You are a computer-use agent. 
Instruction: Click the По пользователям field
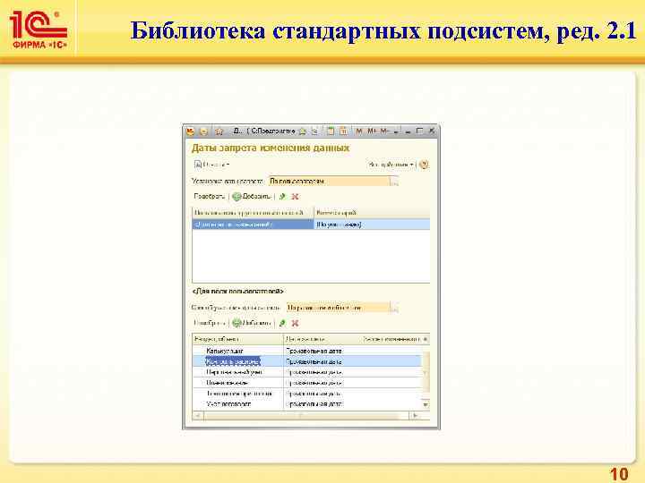click(x=329, y=181)
